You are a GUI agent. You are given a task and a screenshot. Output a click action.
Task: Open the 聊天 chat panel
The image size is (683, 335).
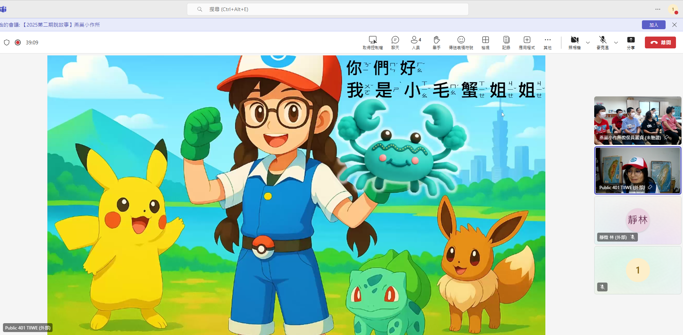pos(395,40)
